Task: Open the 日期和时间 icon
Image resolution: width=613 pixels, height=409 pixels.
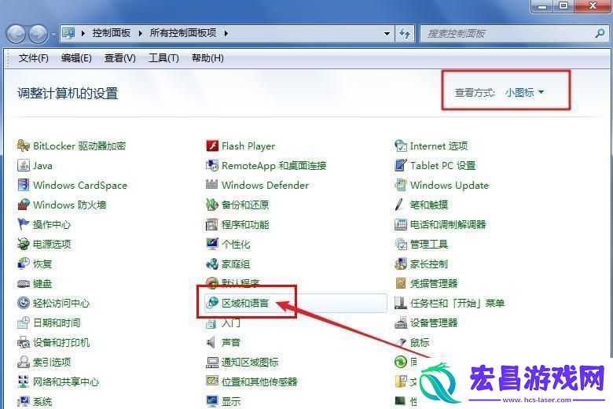Action: (23, 323)
